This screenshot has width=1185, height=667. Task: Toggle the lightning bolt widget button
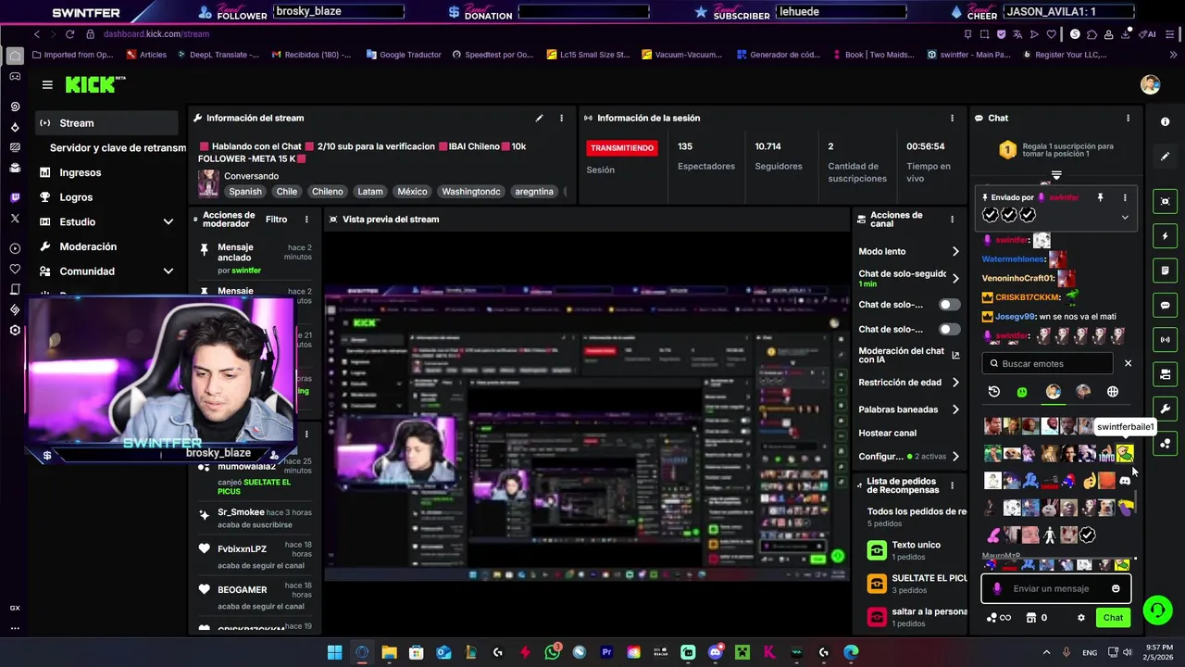pyautogui.click(x=1165, y=236)
